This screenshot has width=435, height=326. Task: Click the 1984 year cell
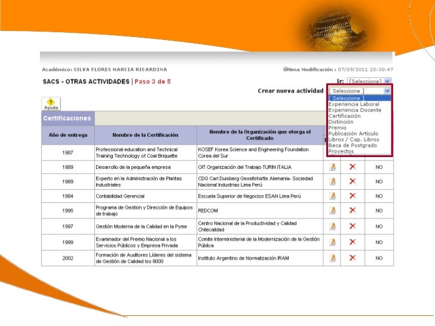(68, 196)
